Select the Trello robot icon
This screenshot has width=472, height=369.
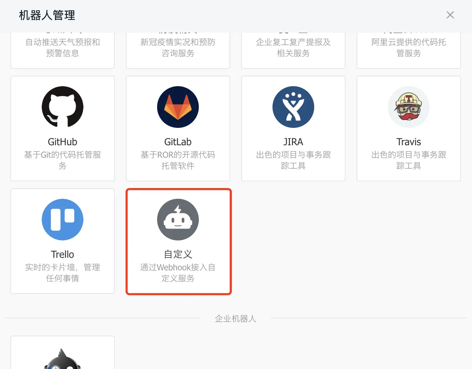(x=63, y=220)
